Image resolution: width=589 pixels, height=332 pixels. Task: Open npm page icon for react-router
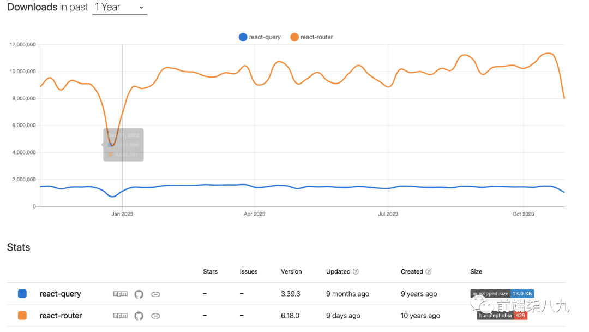[120, 316]
